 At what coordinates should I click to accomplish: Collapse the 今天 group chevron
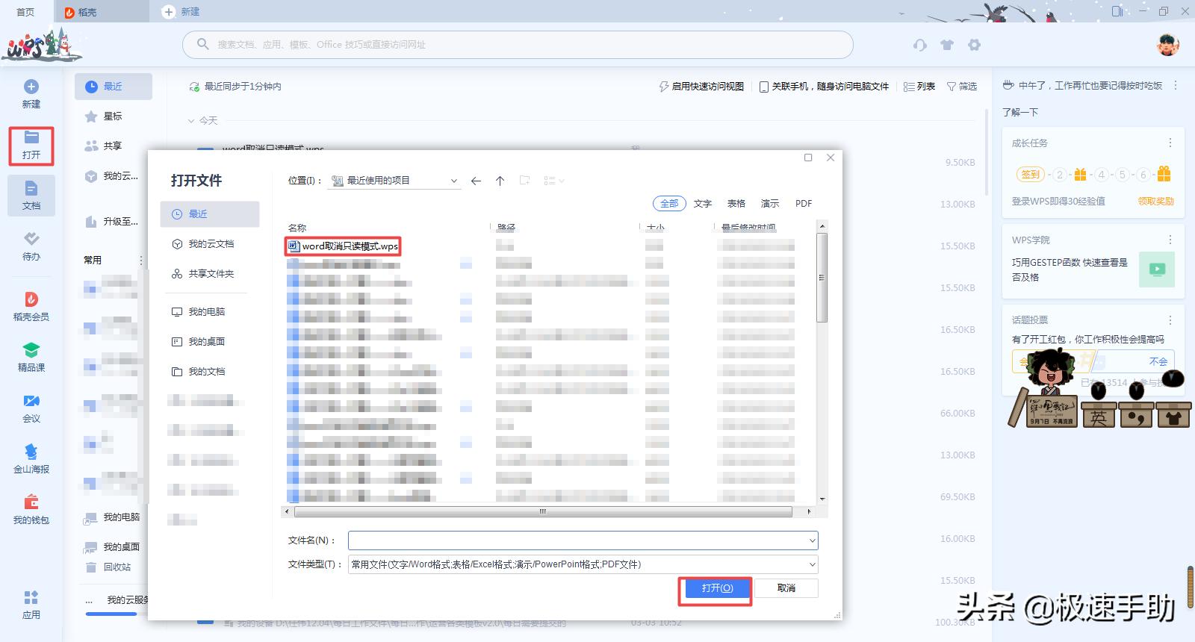pyautogui.click(x=191, y=121)
